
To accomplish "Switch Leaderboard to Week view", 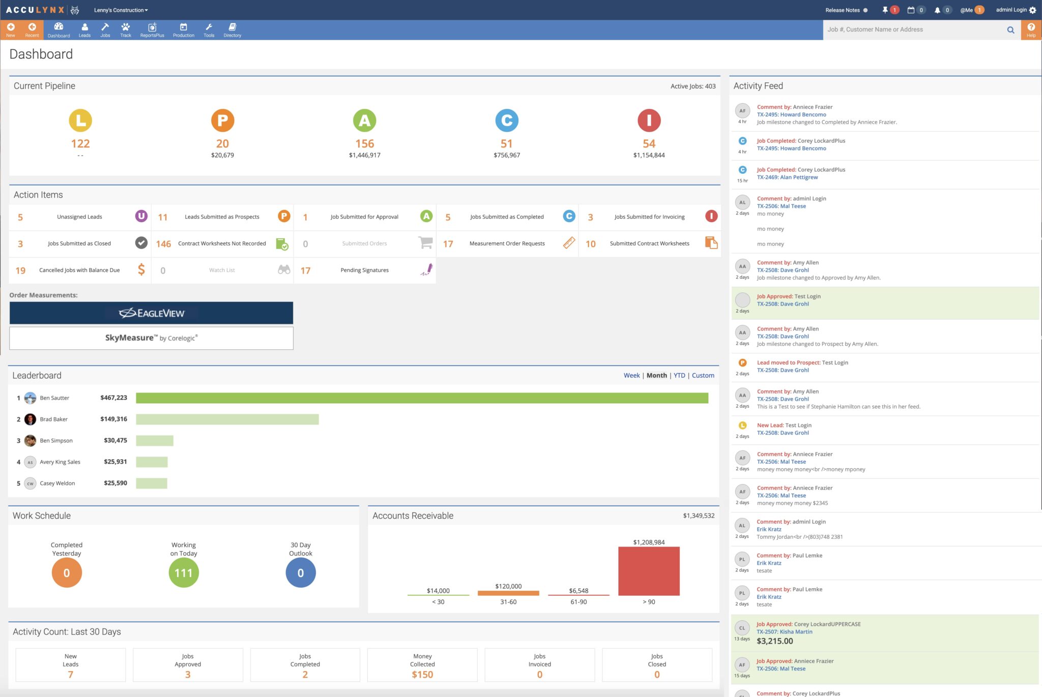I will click(x=632, y=375).
